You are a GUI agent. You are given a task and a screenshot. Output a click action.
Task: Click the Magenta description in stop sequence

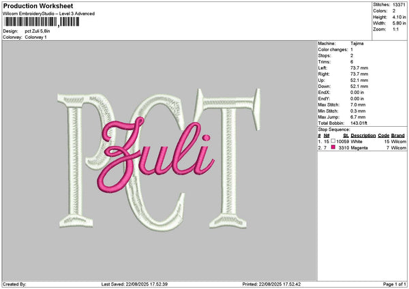tap(359, 148)
